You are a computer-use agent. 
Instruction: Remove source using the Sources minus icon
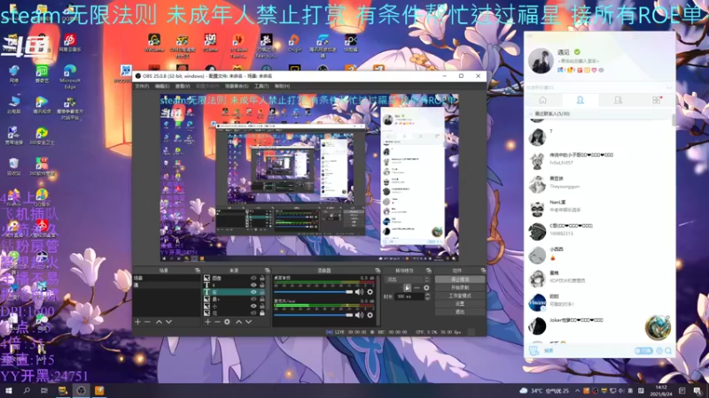(217, 322)
